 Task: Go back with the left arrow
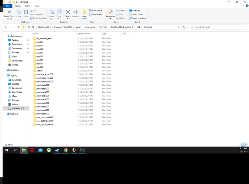point(6,27)
